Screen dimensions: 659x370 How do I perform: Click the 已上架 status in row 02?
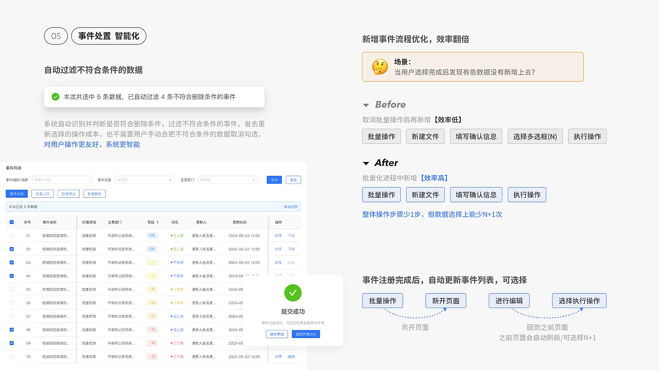point(178,249)
